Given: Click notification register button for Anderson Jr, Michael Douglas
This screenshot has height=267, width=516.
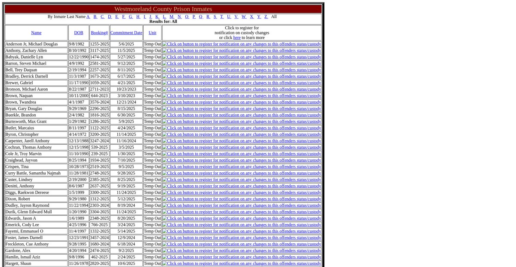Looking at the screenshot, I should (x=242, y=44).
